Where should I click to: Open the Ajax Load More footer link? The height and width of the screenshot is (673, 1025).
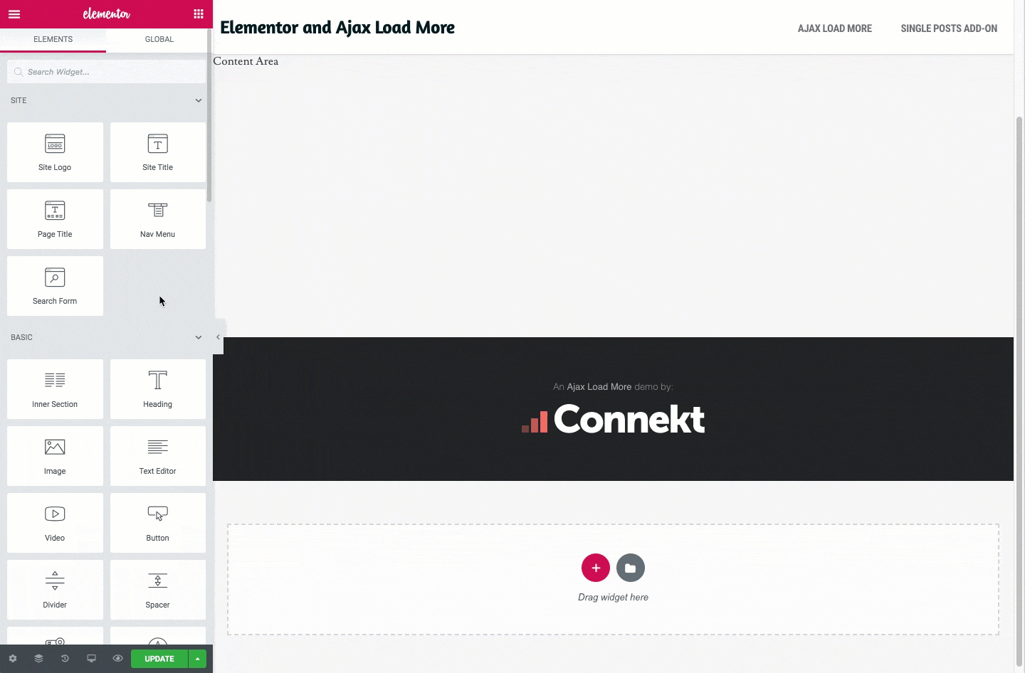click(599, 387)
